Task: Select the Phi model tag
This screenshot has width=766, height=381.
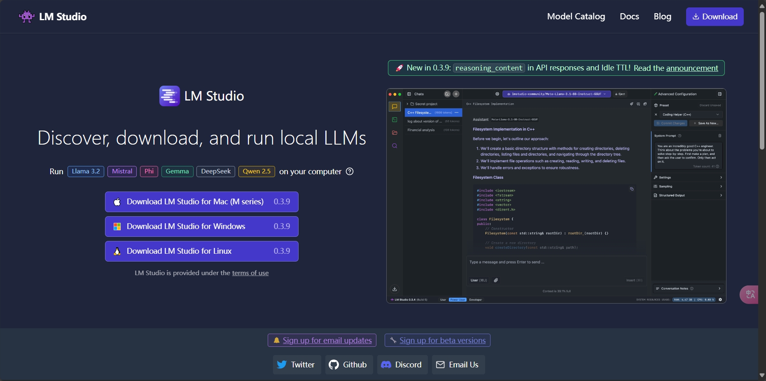Action: [x=149, y=171]
